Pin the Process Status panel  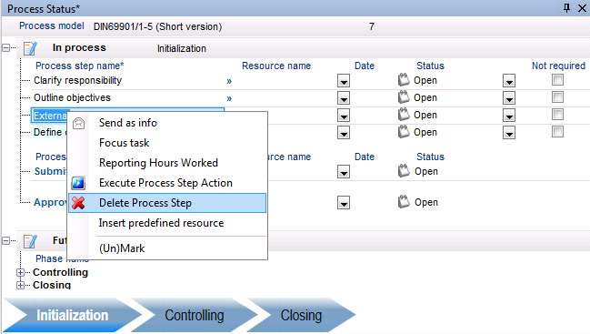[x=566, y=8]
